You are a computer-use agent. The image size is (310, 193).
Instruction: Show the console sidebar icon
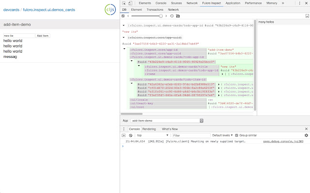pos(124,136)
